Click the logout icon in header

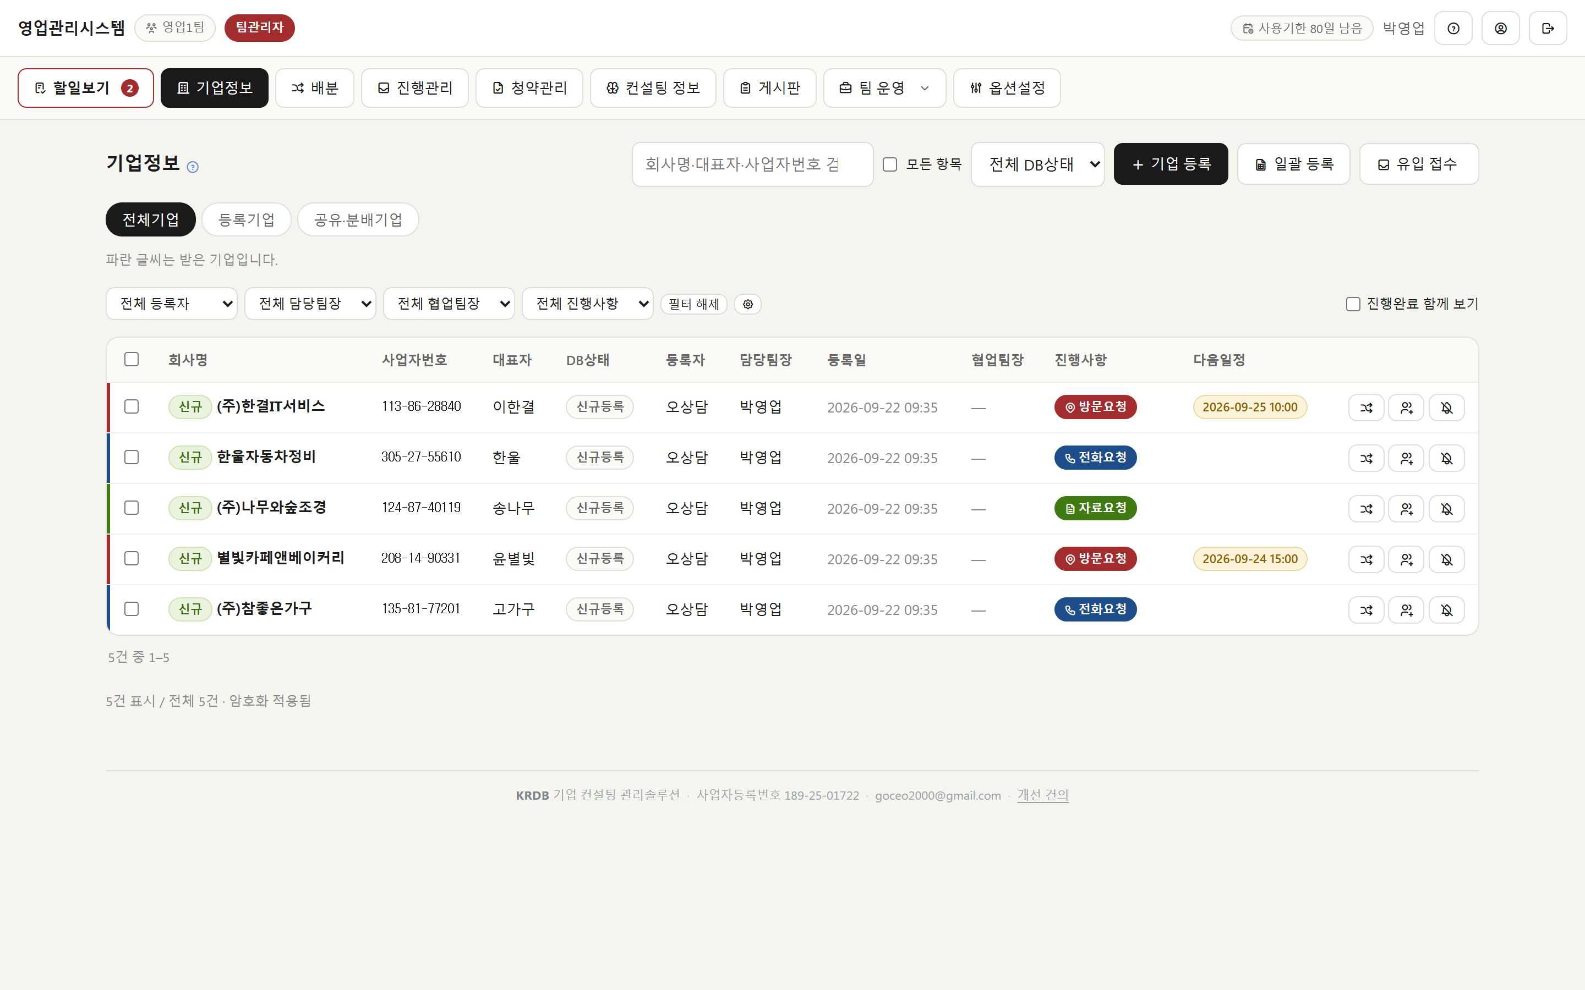tap(1548, 28)
